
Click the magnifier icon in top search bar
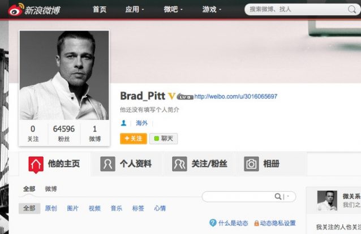click(x=351, y=10)
